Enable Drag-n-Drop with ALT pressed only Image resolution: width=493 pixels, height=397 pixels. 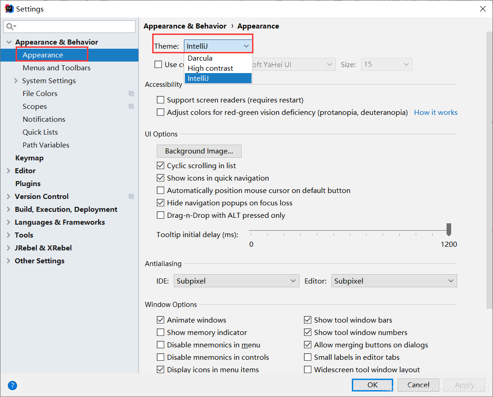point(161,215)
